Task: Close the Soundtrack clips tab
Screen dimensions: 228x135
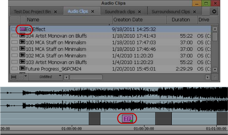Action: [x=139, y=12]
